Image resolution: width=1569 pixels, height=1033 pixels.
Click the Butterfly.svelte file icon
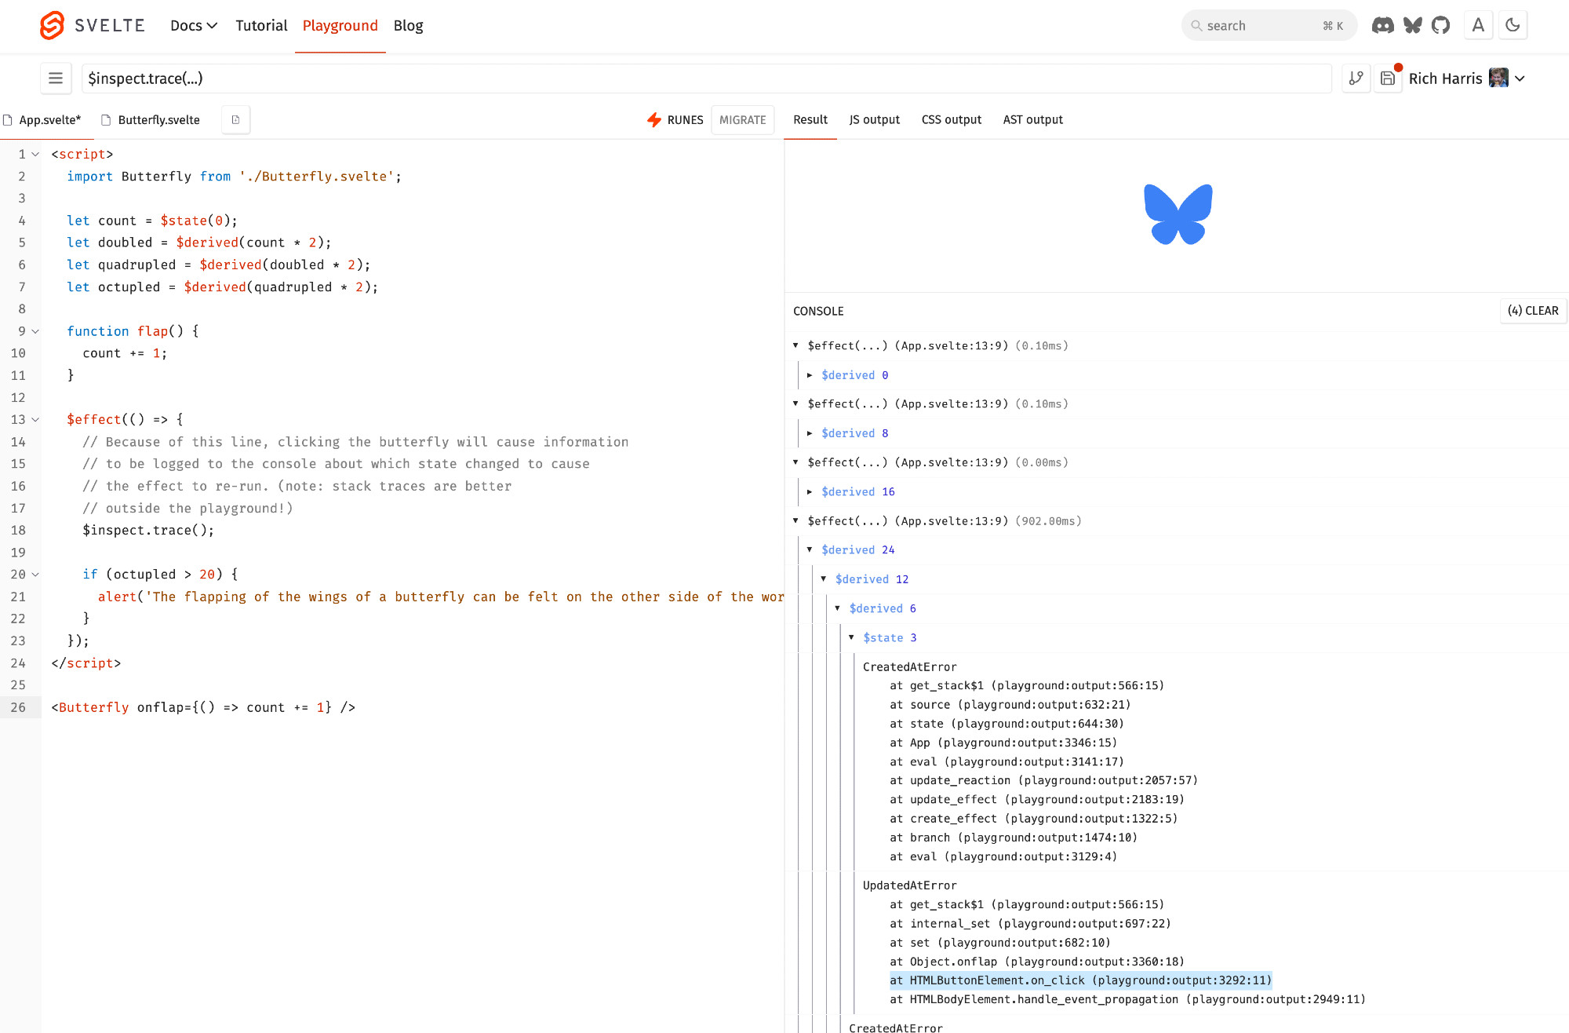point(106,120)
